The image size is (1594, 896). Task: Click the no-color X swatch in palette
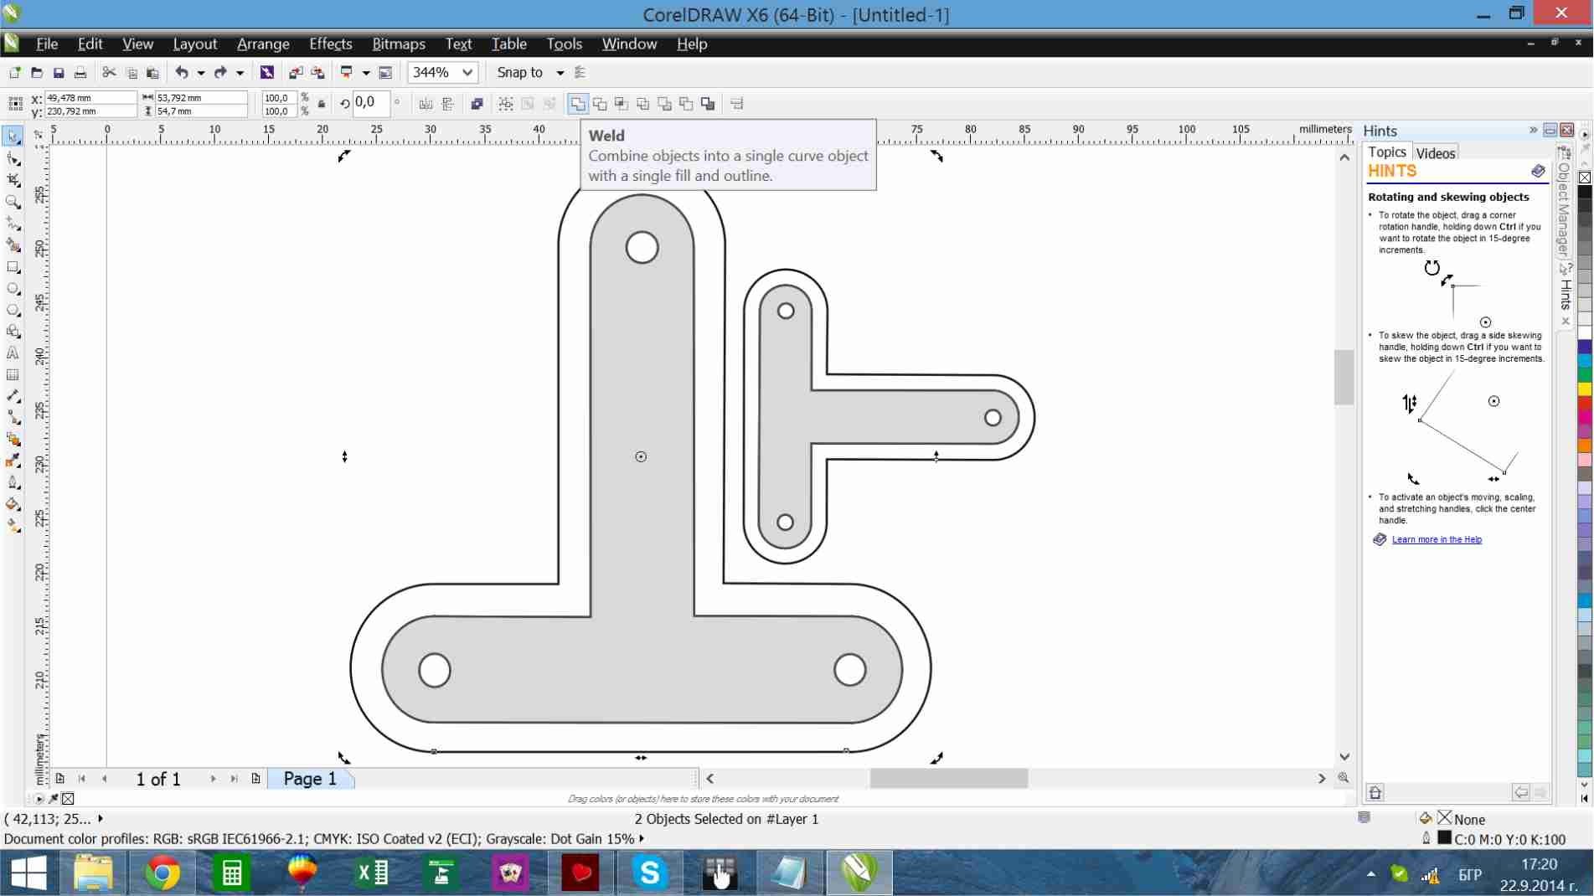click(x=1585, y=177)
